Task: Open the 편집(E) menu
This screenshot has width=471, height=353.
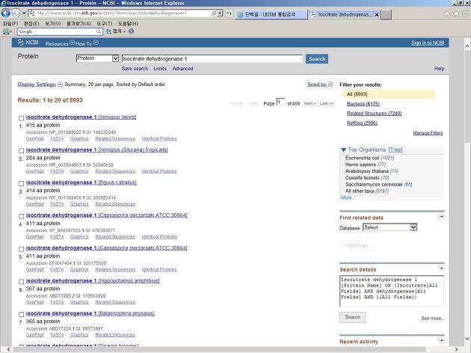Action: 31,23
